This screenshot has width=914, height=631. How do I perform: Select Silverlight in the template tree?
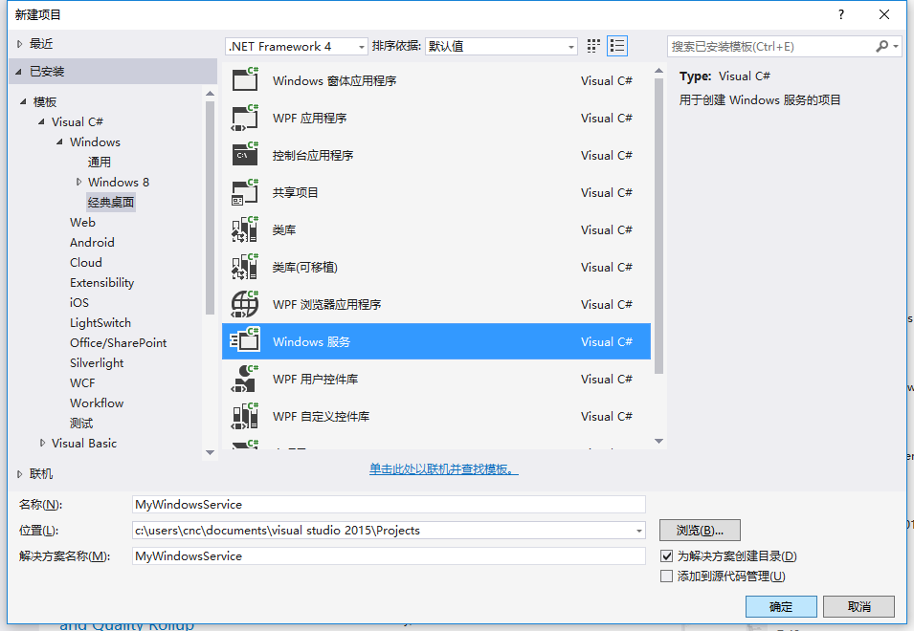(97, 363)
